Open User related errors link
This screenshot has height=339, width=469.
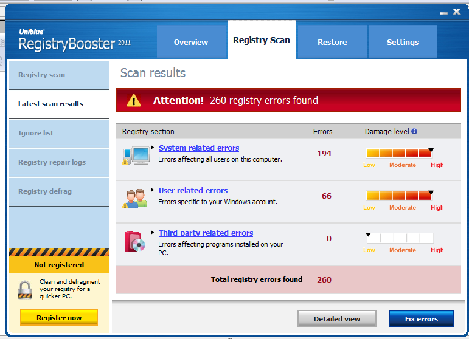[193, 191]
